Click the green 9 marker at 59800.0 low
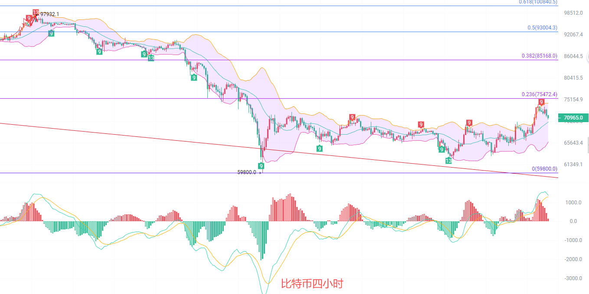The image size is (589, 294). [261, 166]
